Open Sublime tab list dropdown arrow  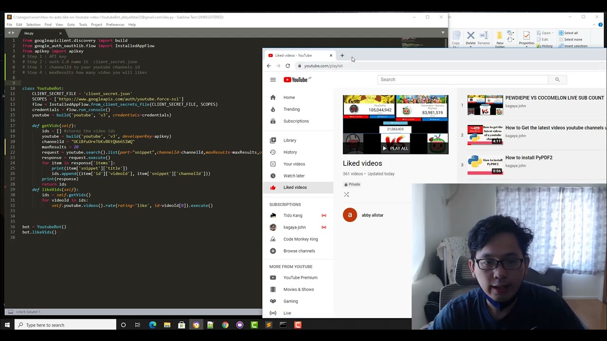tap(443, 33)
